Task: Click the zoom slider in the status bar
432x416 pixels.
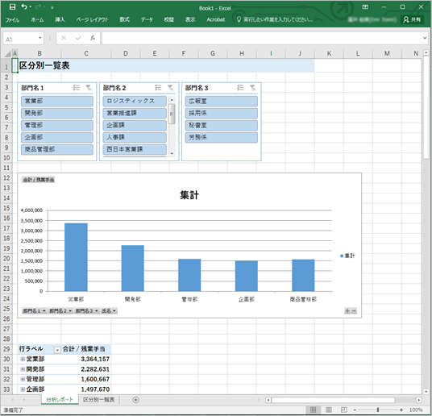Action: 378,410
